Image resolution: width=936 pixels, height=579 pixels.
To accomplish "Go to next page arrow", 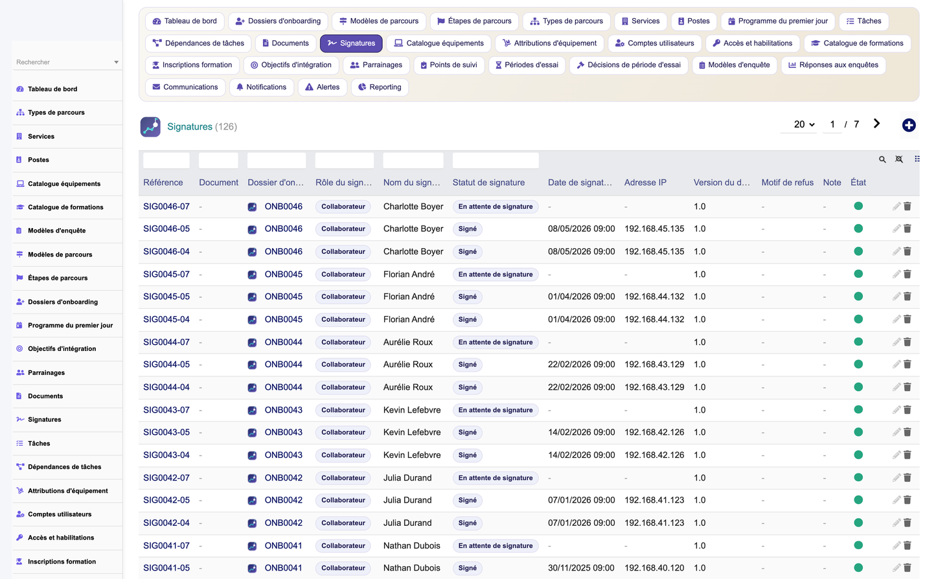I will pos(876,124).
